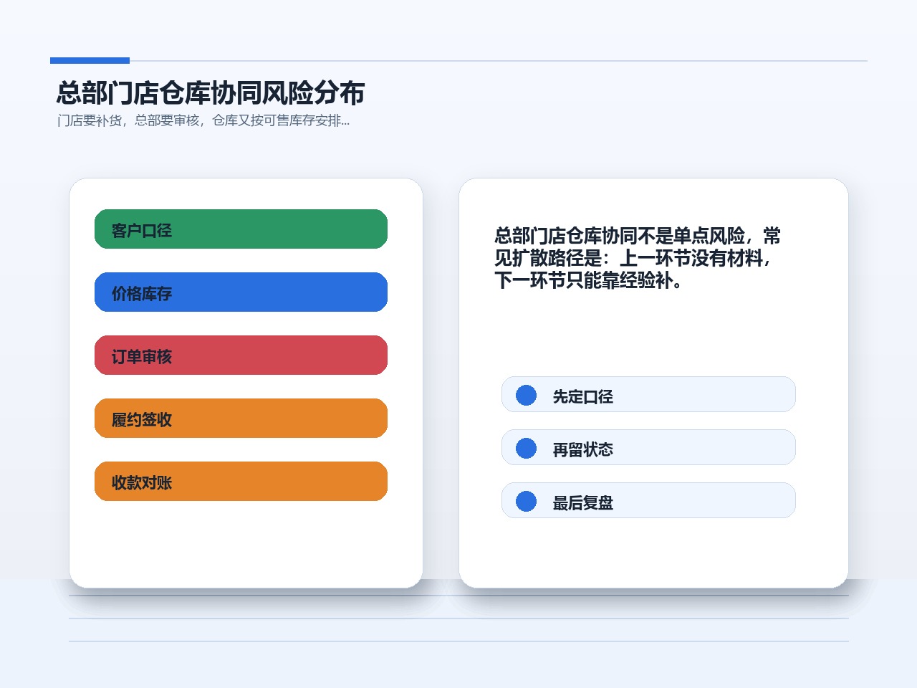The image size is (917, 688).
Task: Click the text label 客户口径
Action: 142,231
